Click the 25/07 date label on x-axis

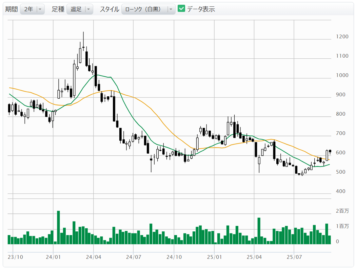coord(294,257)
